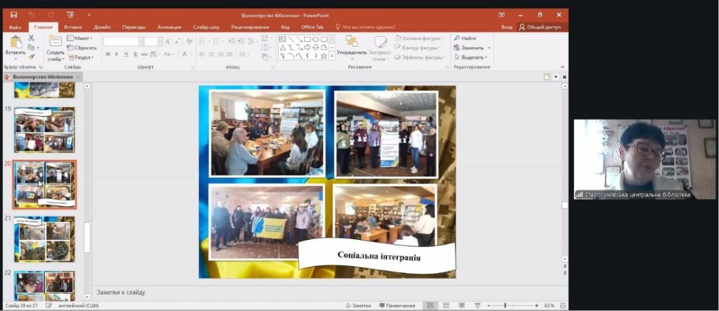Toggle bold Ж formatting
Viewport: 719px width, 311px height.
coord(108,54)
